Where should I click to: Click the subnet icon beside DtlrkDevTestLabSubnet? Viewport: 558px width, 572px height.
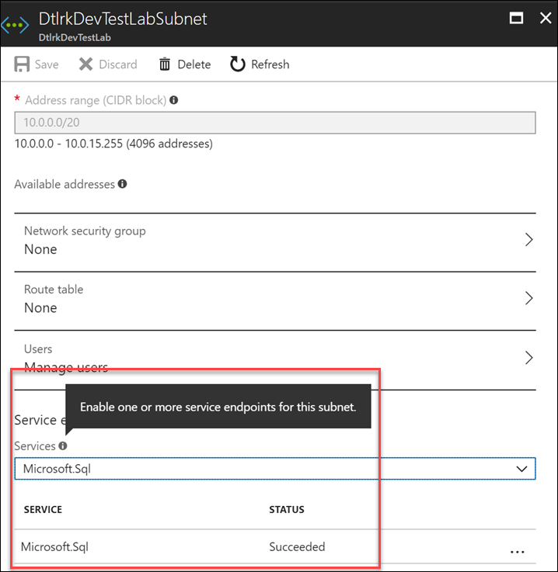(x=15, y=25)
